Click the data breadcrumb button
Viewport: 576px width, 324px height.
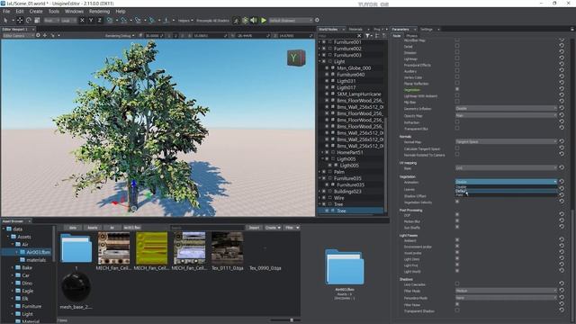pyautogui.click(x=73, y=228)
